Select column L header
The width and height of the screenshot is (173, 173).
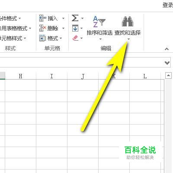tap(145, 76)
